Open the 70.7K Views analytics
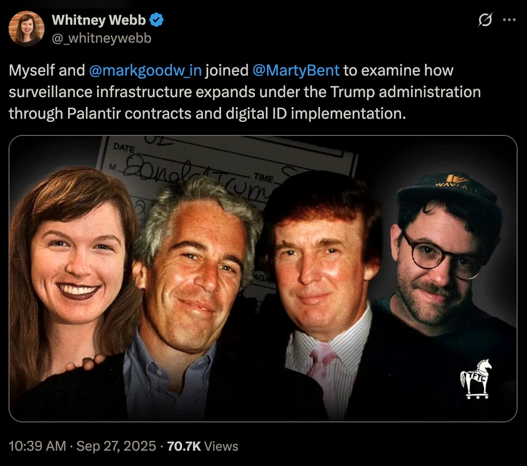This screenshot has height=466, width=527. 203,446
